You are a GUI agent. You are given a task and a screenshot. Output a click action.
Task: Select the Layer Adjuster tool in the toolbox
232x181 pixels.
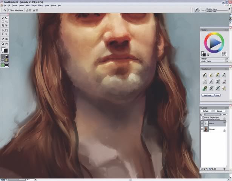[6, 18]
